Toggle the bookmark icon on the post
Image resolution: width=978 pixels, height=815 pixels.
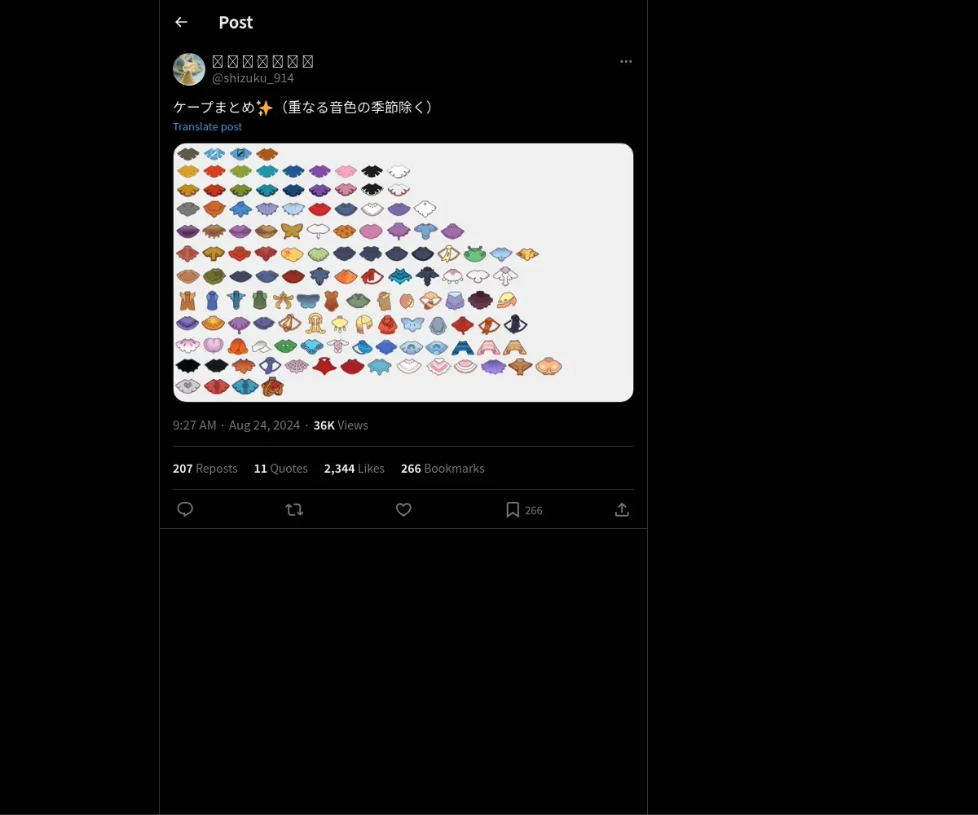pos(513,509)
